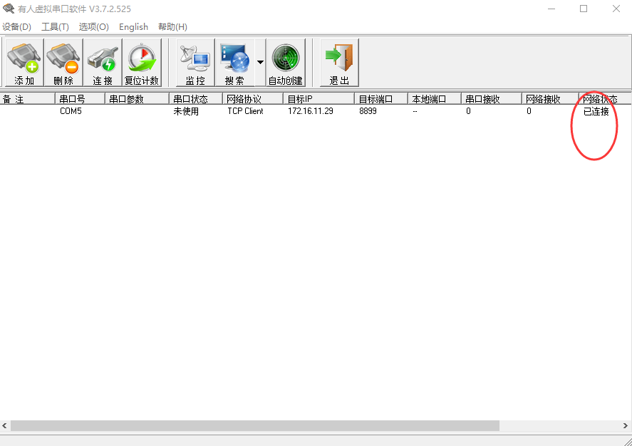The height and width of the screenshot is (446, 632).
Task: Click the horizontal scrollbar right arrow
Action: pyautogui.click(x=626, y=425)
